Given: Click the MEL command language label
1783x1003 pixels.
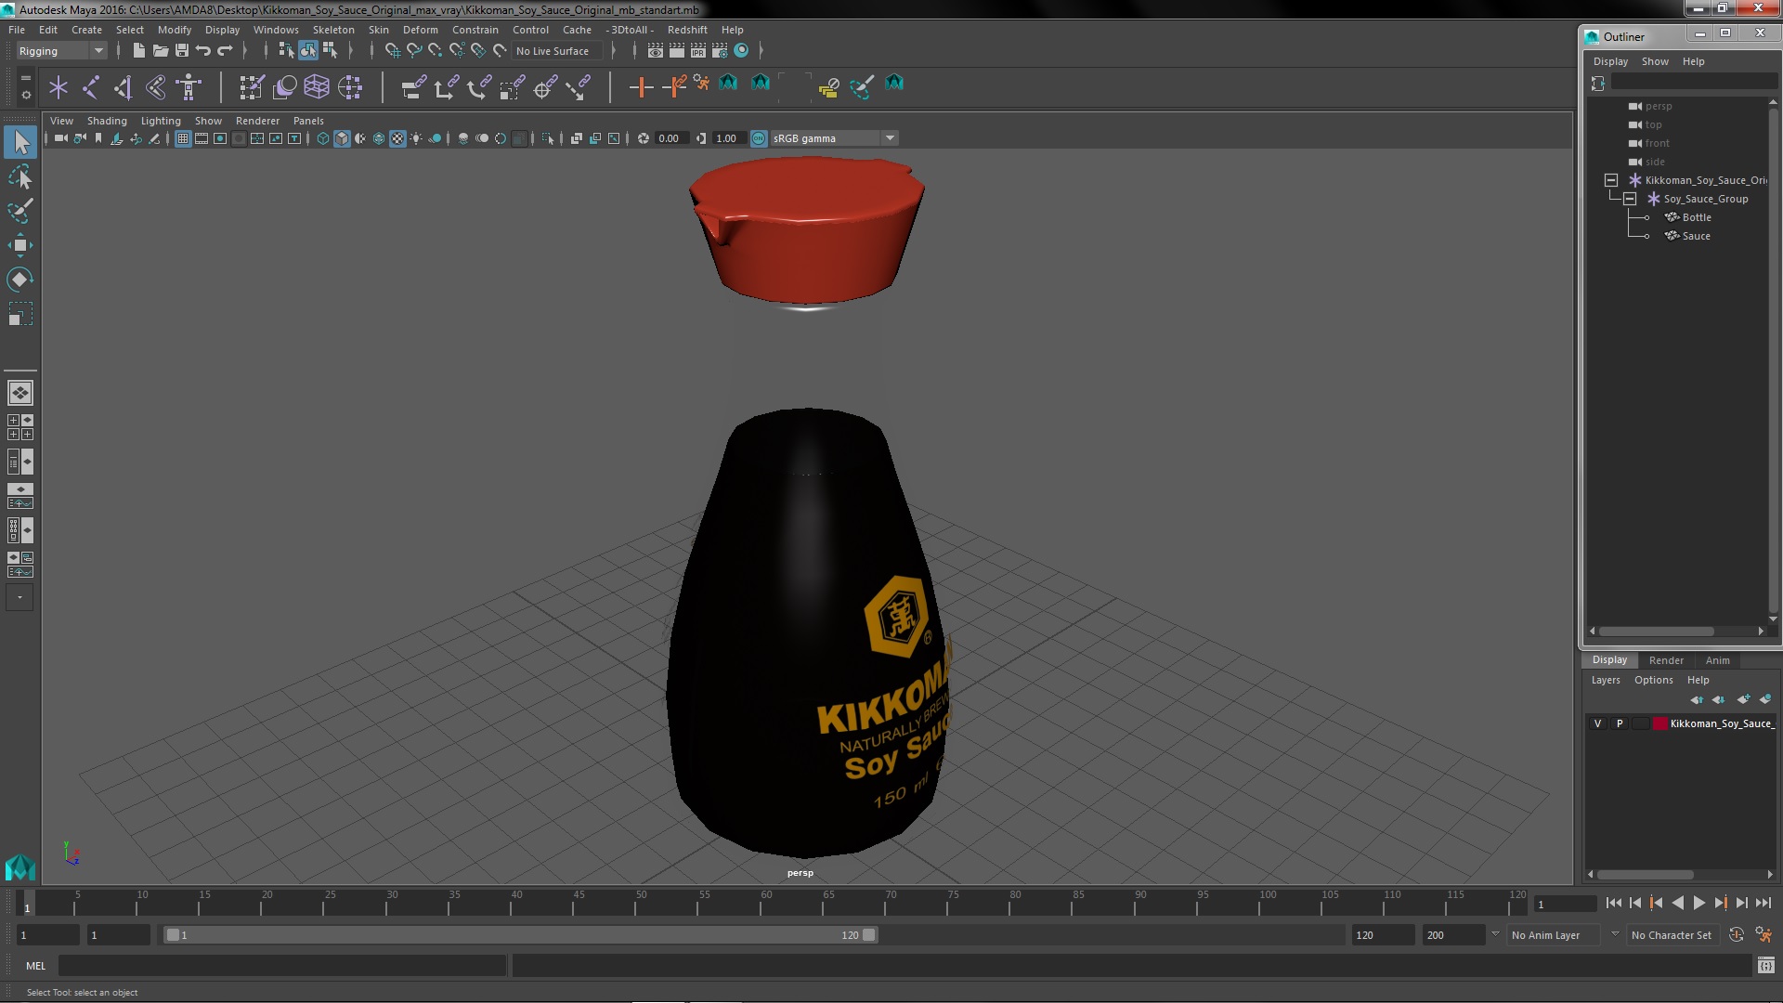Looking at the screenshot, I should coord(35,966).
